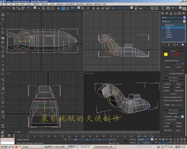Open the Animation menu
The width and height of the screenshot is (187, 149).
pos(60,4)
